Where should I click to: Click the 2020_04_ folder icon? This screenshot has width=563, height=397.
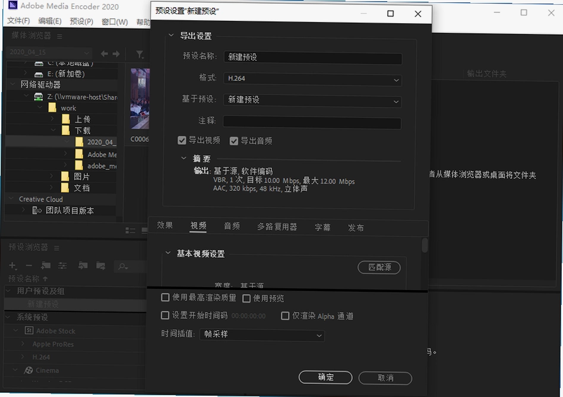(80, 142)
